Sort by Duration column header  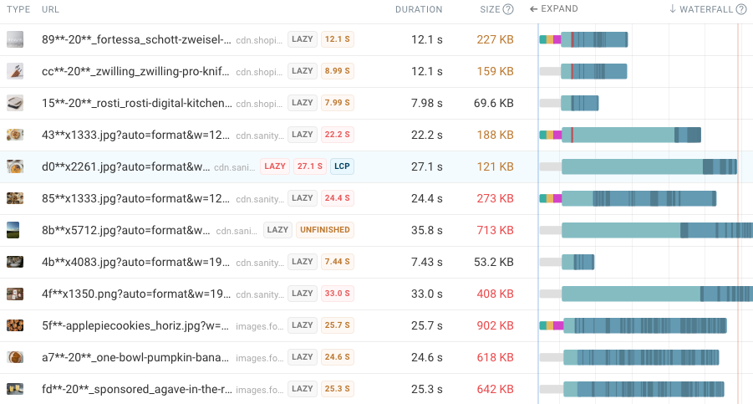coord(419,10)
